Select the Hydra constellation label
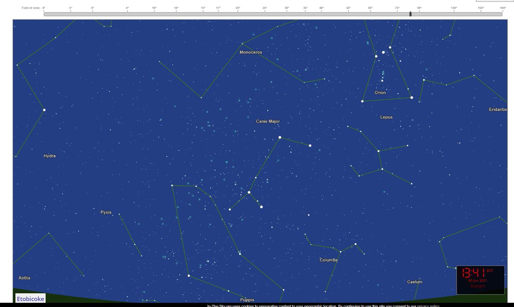The width and height of the screenshot is (514, 307). pyautogui.click(x=49, y=156)
